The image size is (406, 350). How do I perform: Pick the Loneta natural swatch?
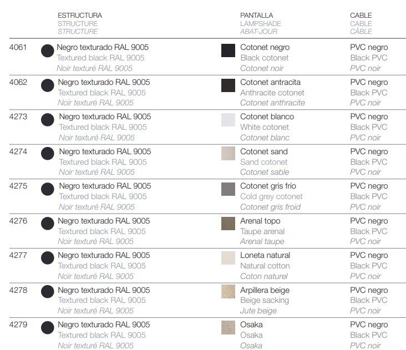[228, 258]
